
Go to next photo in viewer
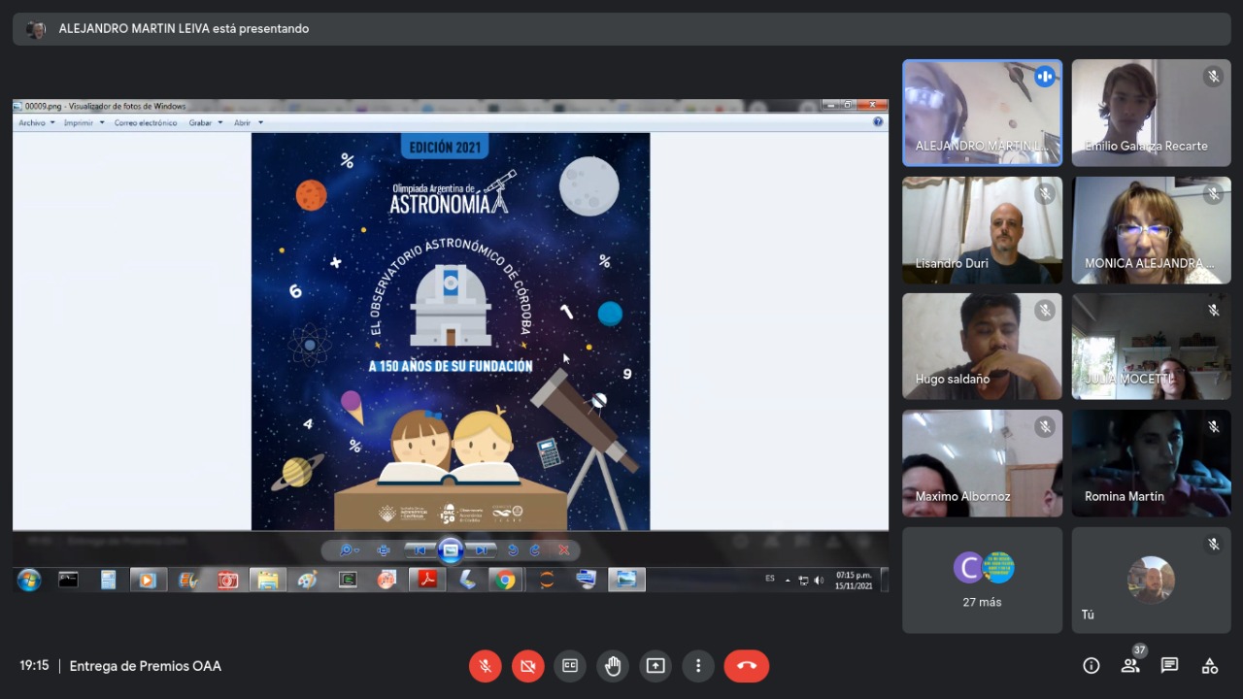pyautogui.click(x=481, y=550)
